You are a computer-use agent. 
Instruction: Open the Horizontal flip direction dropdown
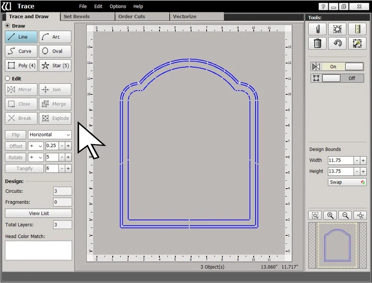49,135
